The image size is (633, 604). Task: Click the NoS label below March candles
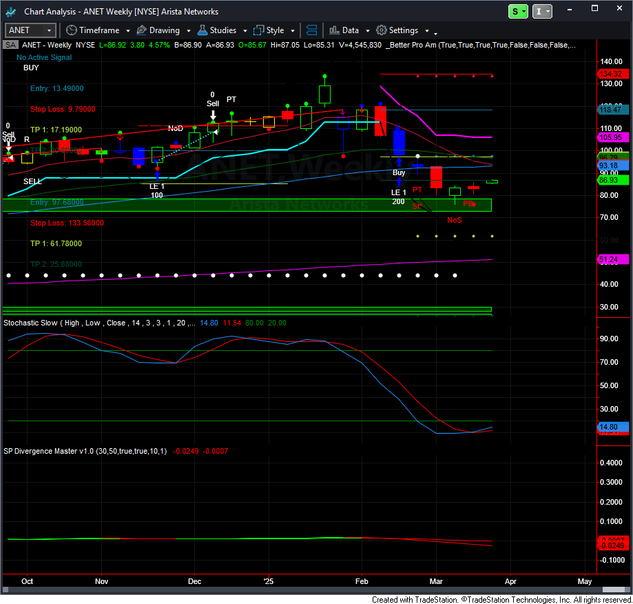click(x=454, y=220)
